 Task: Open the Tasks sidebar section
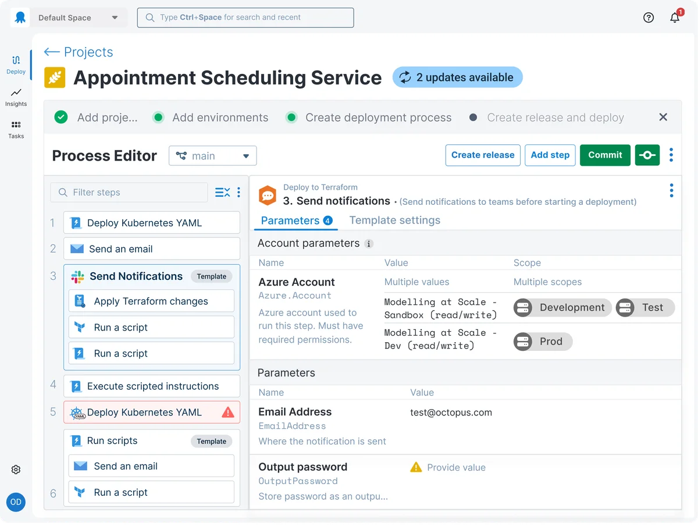pyautogui.click(x=16, y=129)
